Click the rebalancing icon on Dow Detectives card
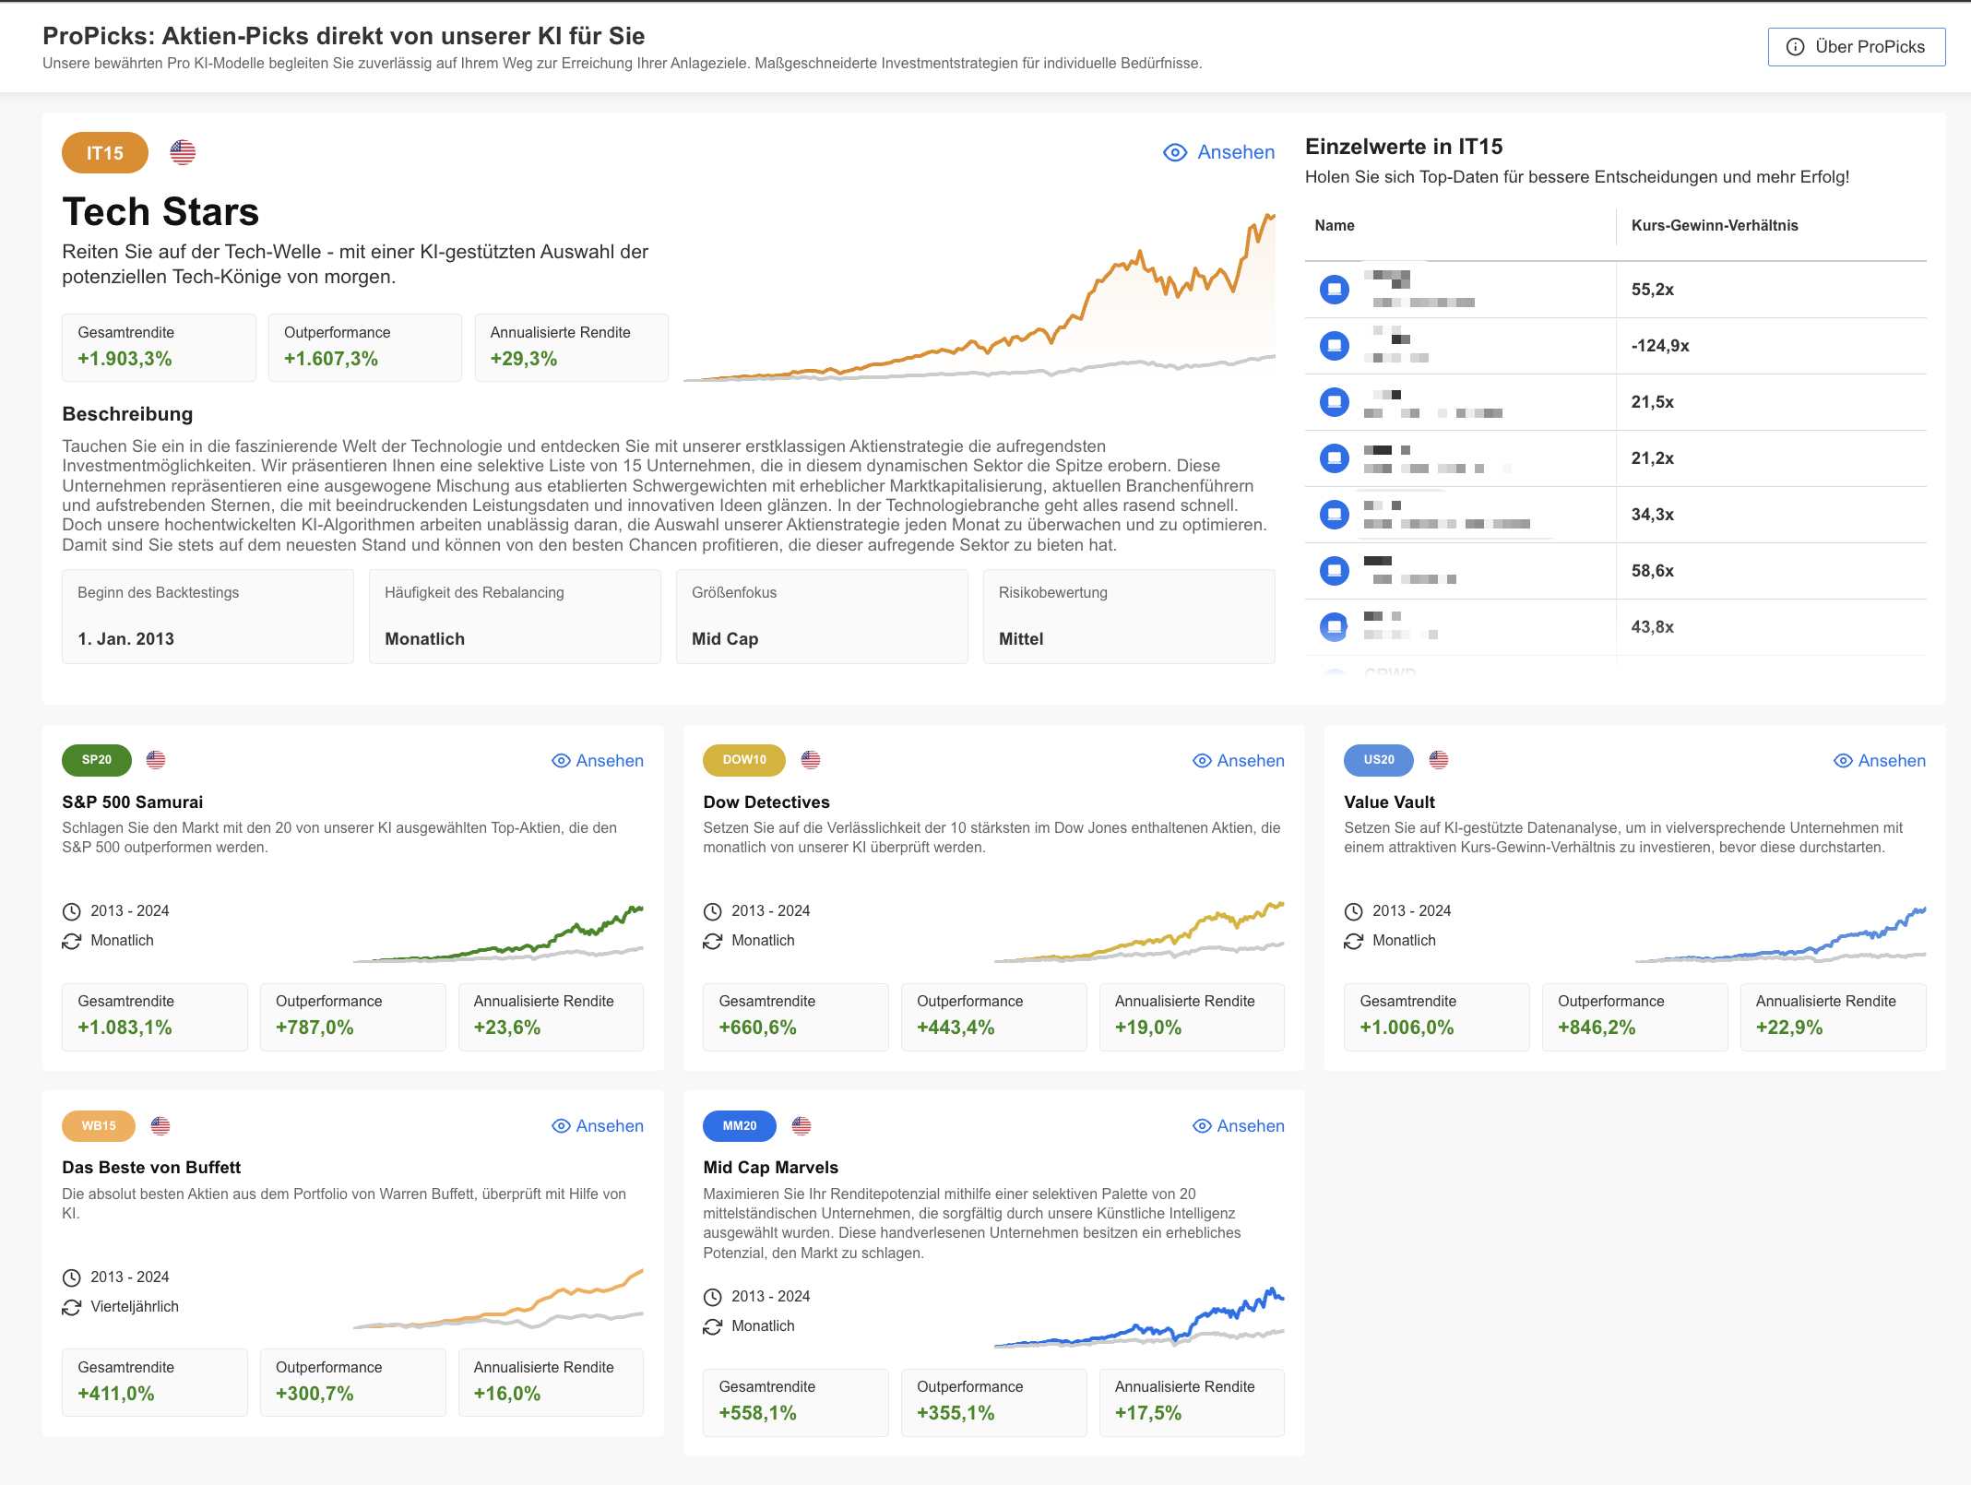 (x=712, y=941)
